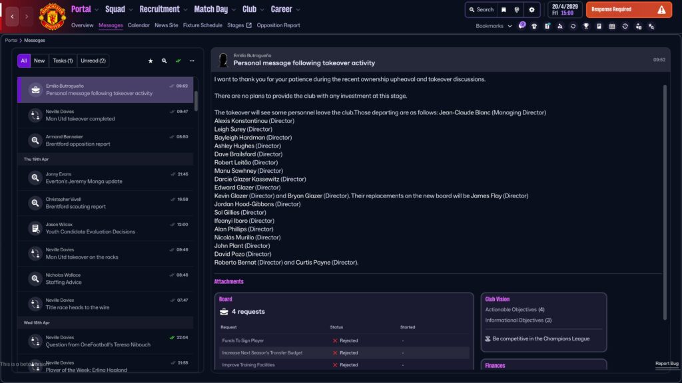Open the settings gear icon
682x383 pixels.
click(531, 10)
